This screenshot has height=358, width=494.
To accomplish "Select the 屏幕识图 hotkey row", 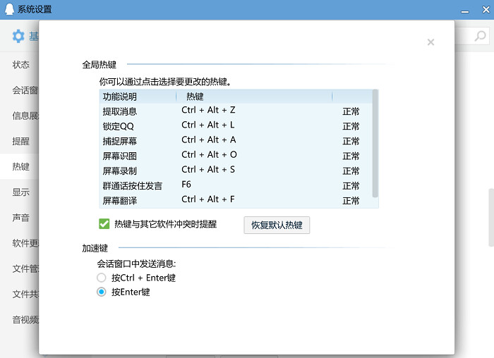I will (x=236, y=156).
